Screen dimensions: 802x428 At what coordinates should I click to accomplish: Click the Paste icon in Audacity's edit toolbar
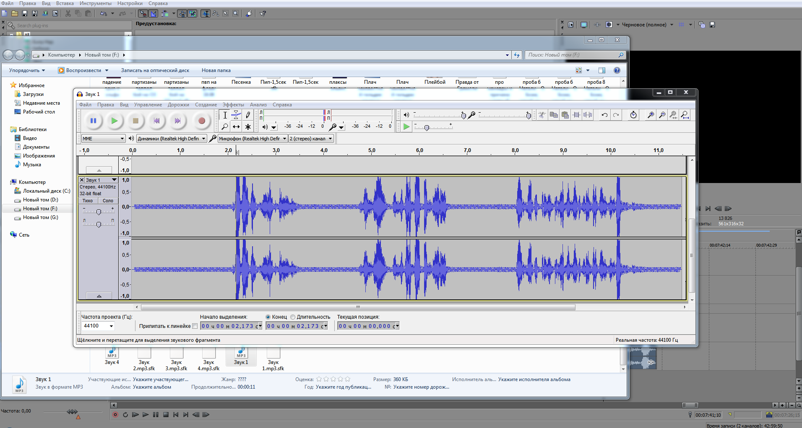tap(565, 115)
